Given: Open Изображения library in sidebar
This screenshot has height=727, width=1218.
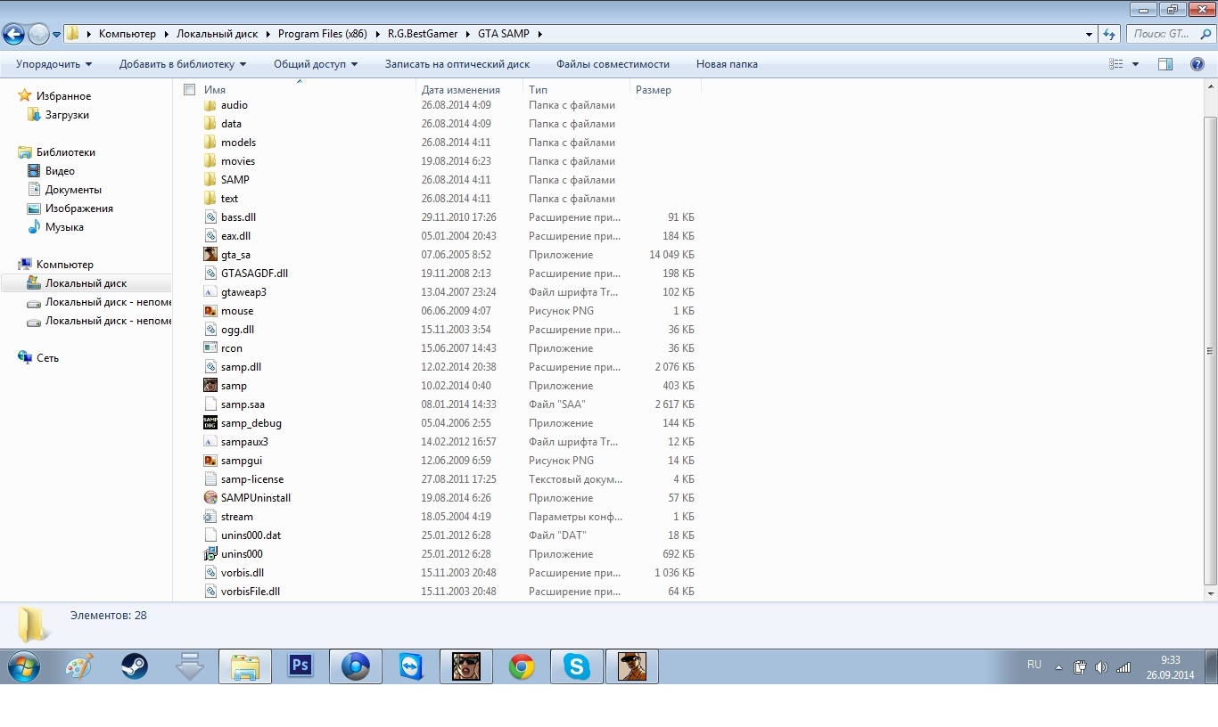Looking at the screenshot, I should pos(78,208).
